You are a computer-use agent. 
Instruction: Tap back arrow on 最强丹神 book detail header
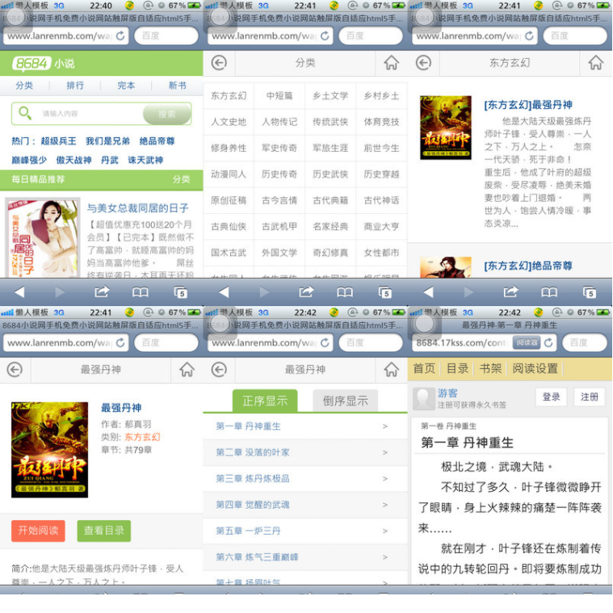coord(15,369)
